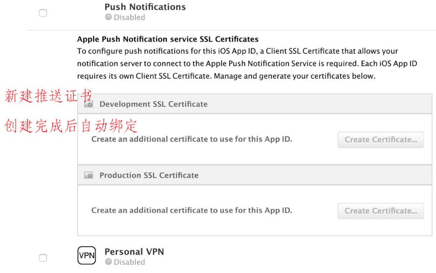This screenshot has height=273, width=436.
Task: Click the grey status dot under Push Notifications
Action: (x=108, y=17)
